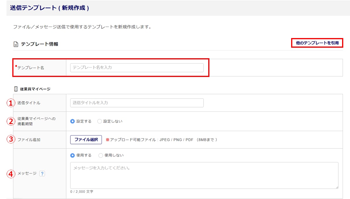Click the document icon beside テンプレート情報
350x199 pixels.
click(16, 44)
